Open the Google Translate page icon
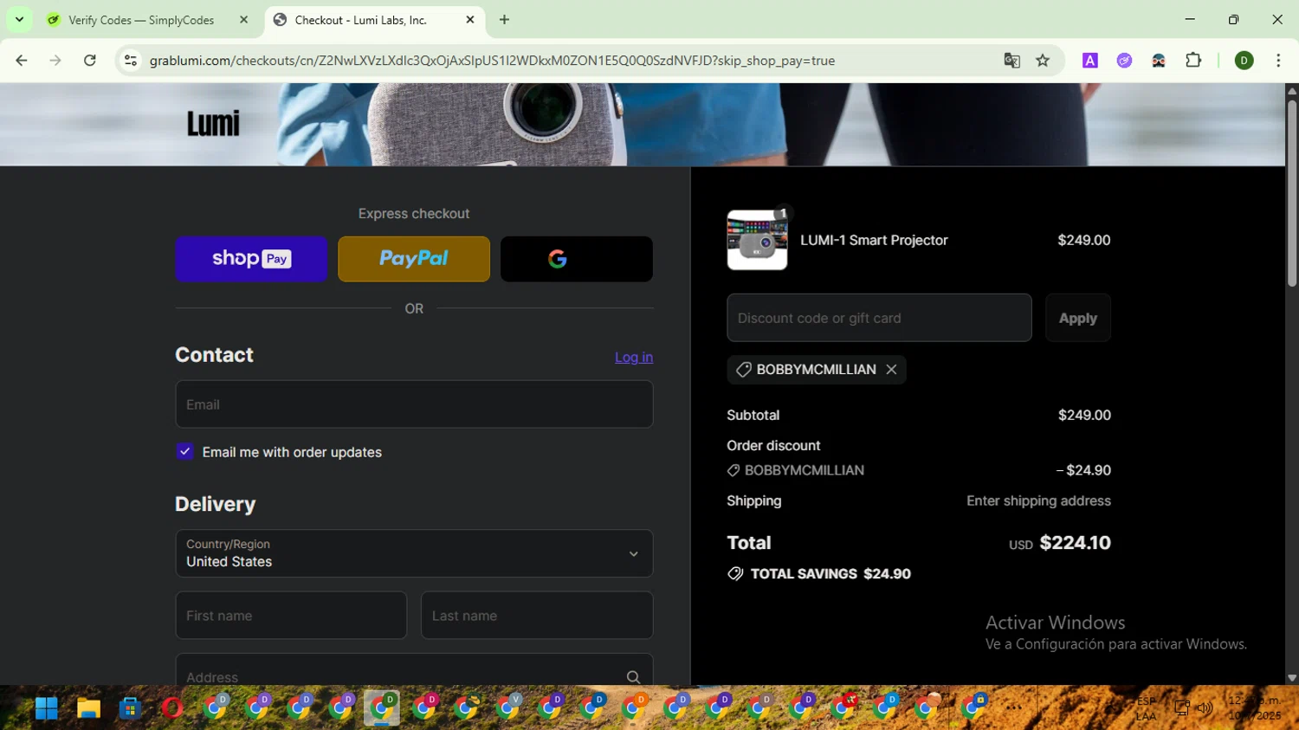 point(1011,61)
